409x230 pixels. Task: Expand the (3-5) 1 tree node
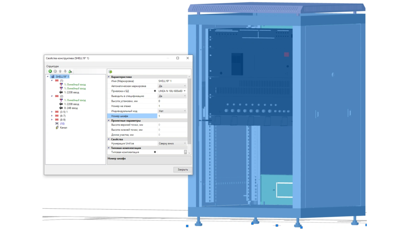coord(52,112)
